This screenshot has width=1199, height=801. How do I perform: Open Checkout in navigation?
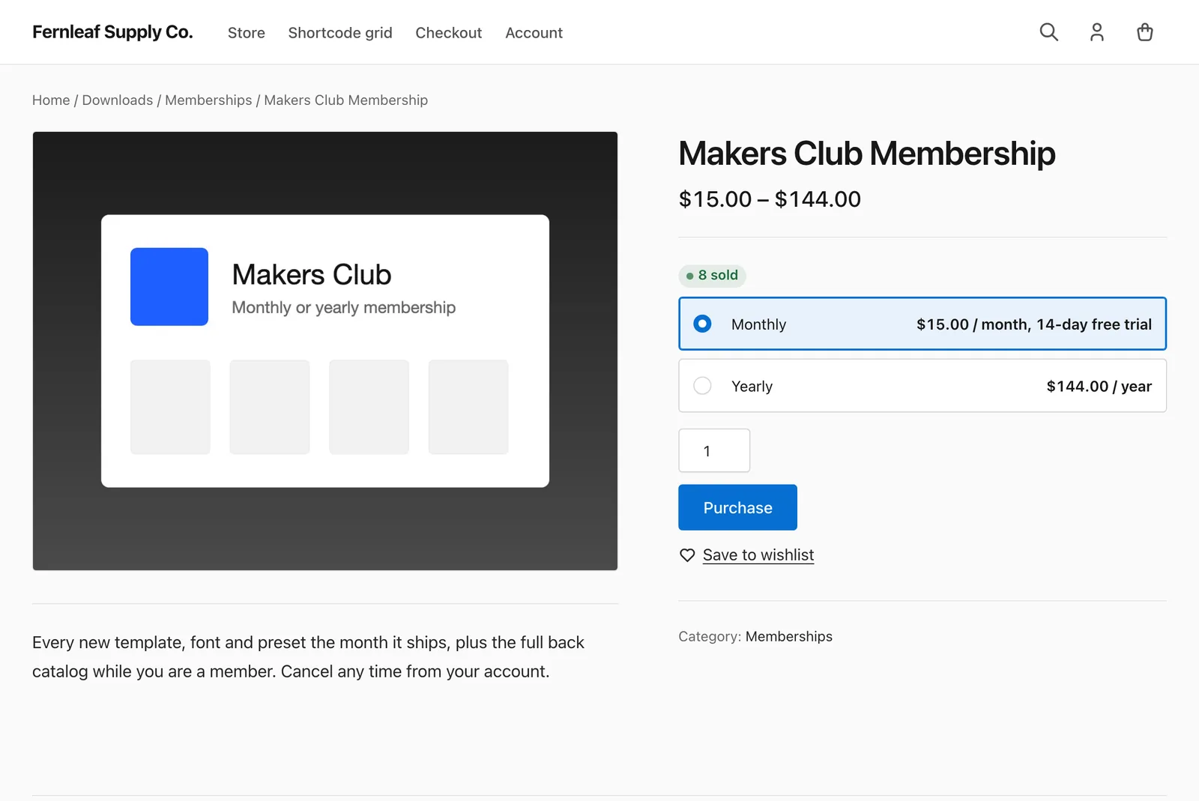[x=449, y=33]
